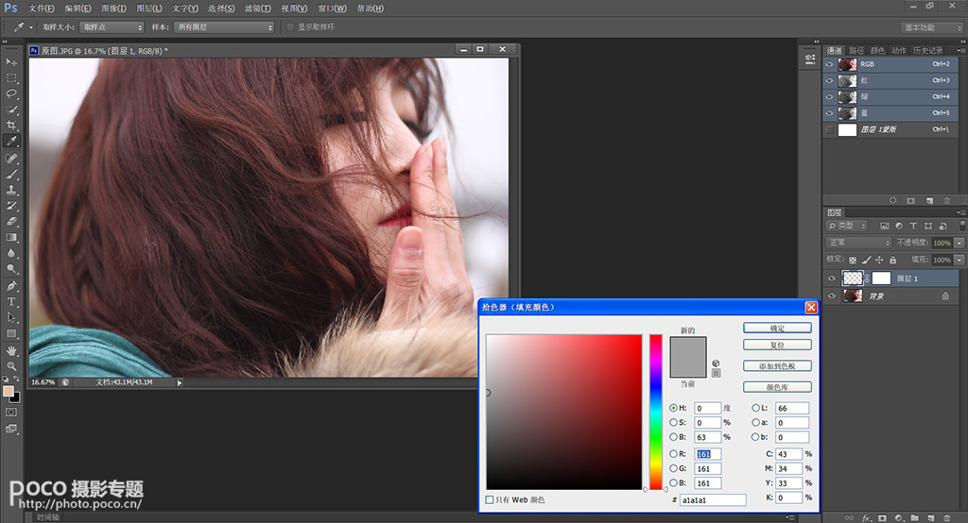Open 不透明度 opacity dropdown arrow
Image resolution: width=968 pixels, height=523 pixels.
[959, 243]
